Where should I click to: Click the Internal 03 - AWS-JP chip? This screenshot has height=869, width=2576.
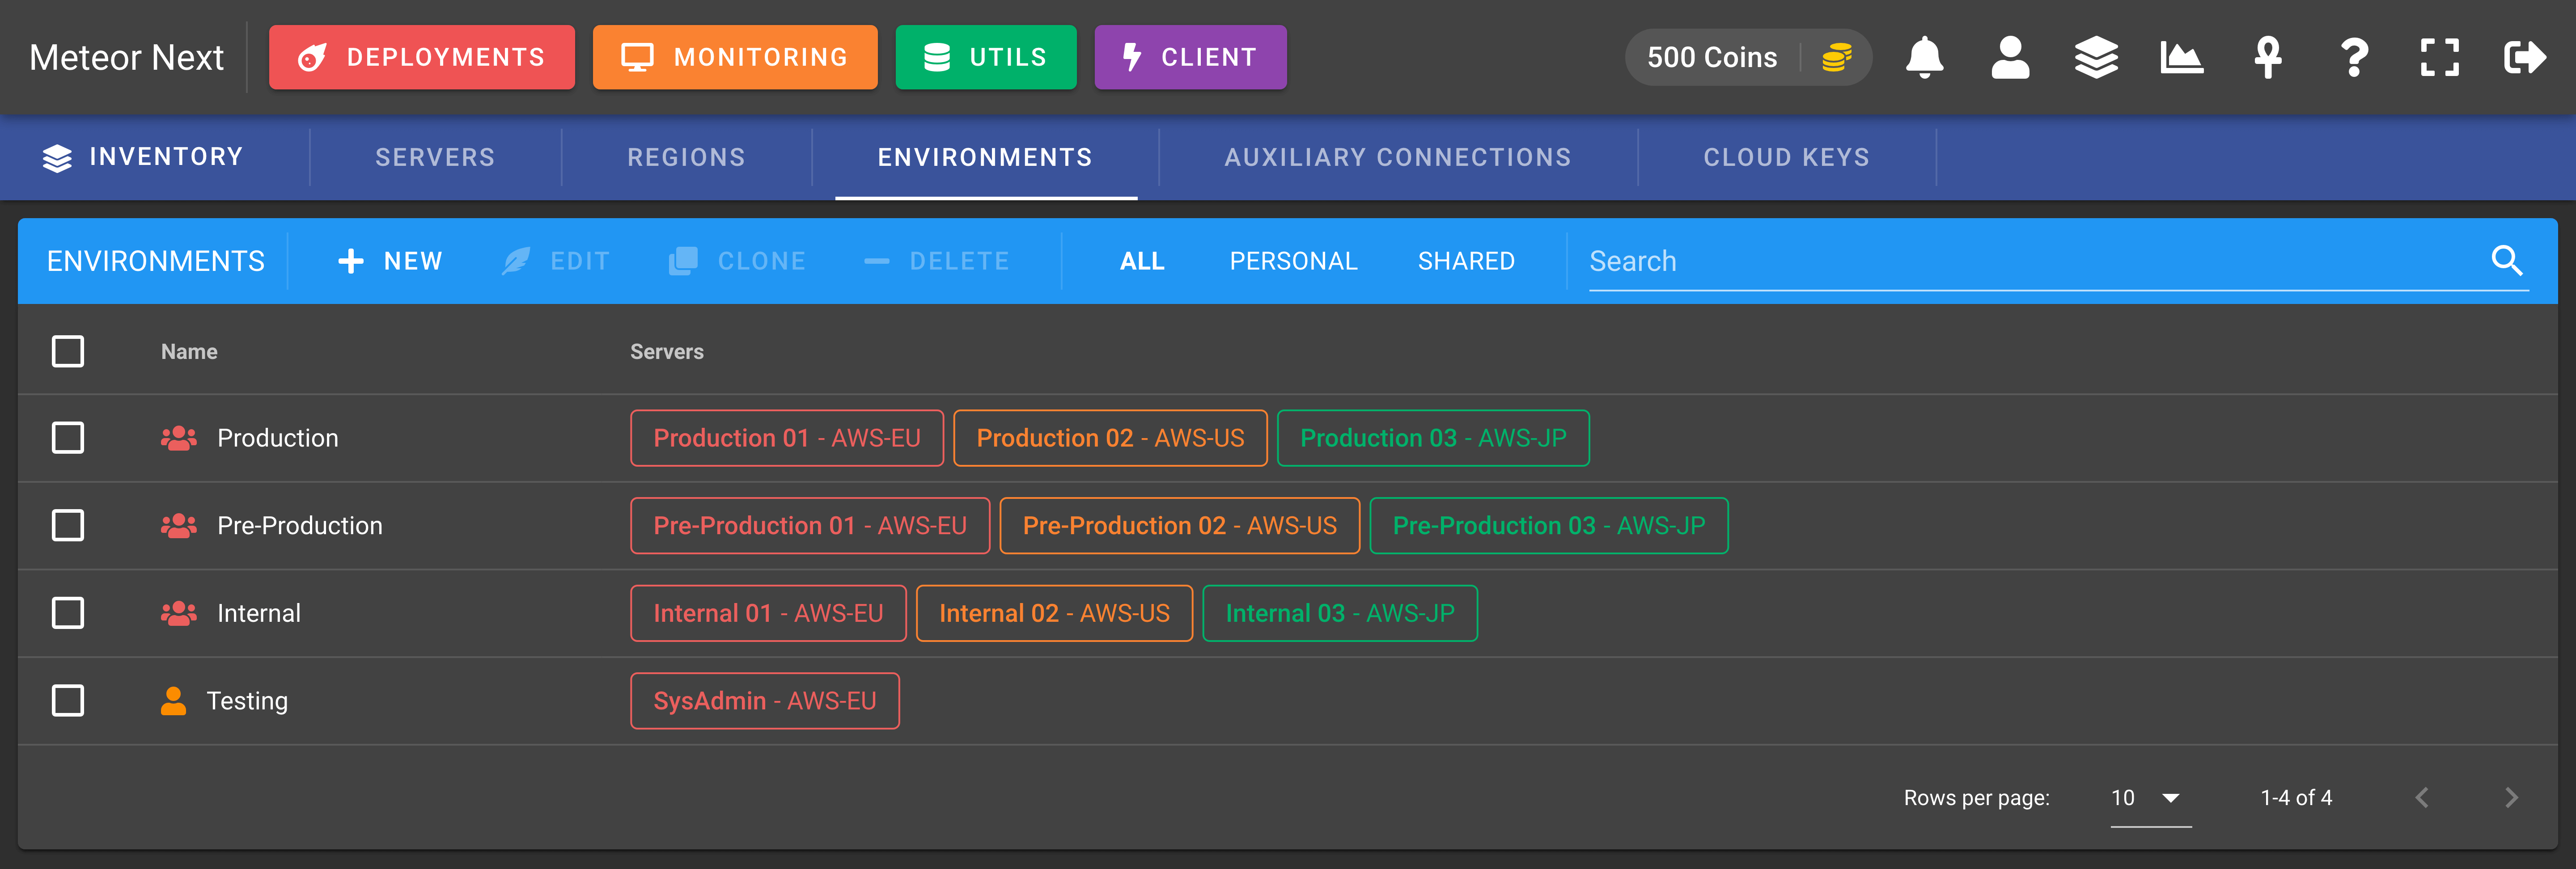(1340, 613)
